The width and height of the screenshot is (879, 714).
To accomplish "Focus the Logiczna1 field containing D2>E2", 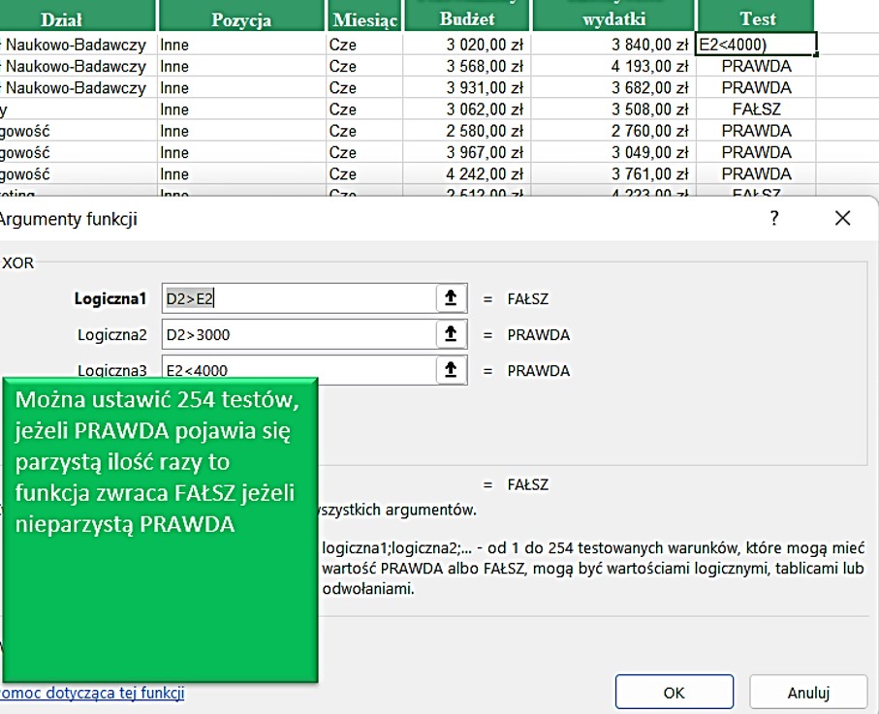I will click(x=298, y=298).
